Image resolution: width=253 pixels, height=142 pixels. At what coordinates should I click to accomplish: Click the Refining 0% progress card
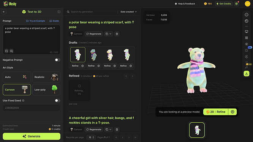(79, 91)
